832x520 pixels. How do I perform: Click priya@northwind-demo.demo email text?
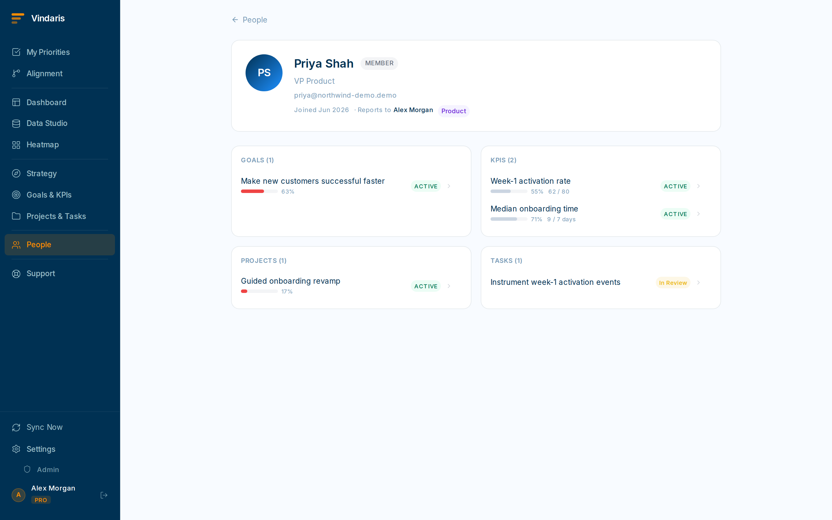click(x=345, y=95)
